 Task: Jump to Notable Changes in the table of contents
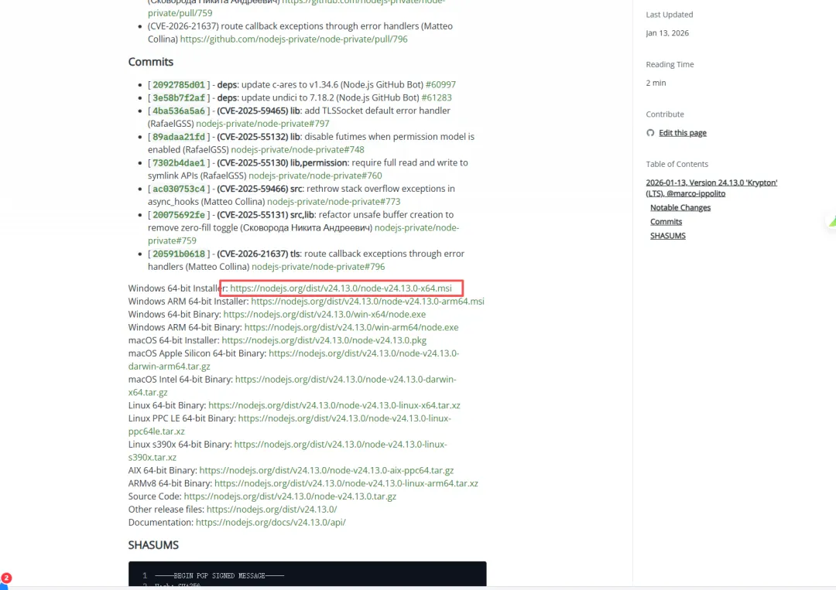coord(680,208)
